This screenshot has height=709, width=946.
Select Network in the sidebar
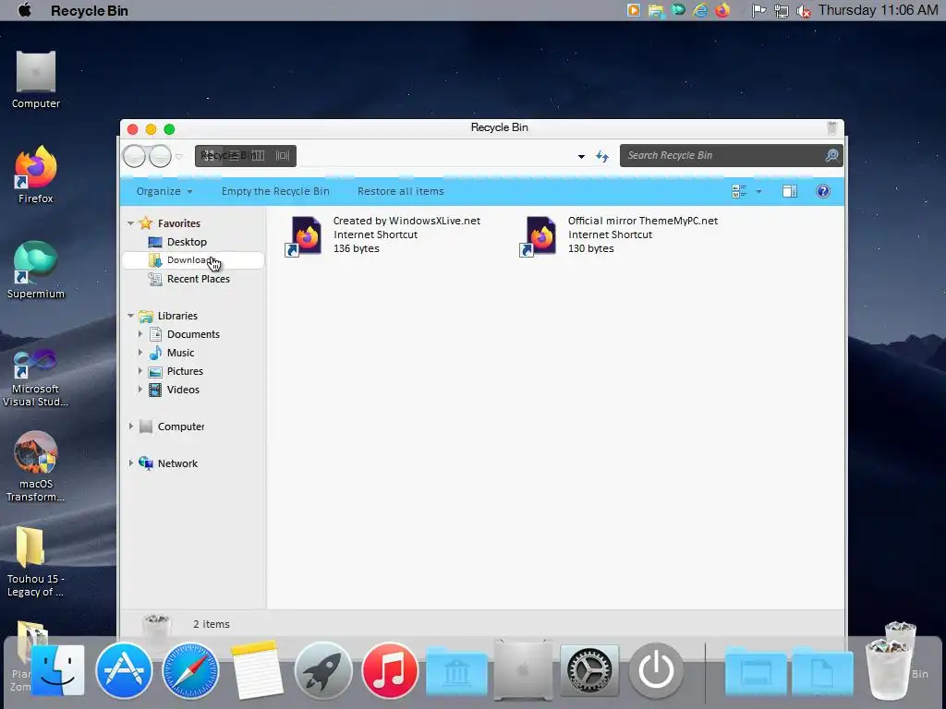177,463
